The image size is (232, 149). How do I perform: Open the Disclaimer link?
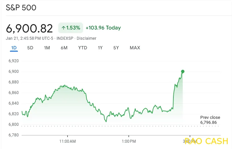click(86, 38)
